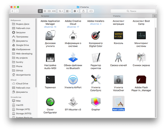
Task: Launch Связка ключей keychain app
Action: point(118,57)
